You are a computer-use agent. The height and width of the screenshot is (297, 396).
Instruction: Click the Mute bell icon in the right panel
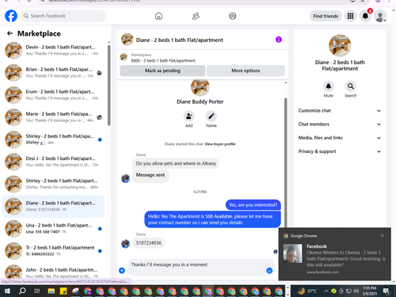[329, 86]
